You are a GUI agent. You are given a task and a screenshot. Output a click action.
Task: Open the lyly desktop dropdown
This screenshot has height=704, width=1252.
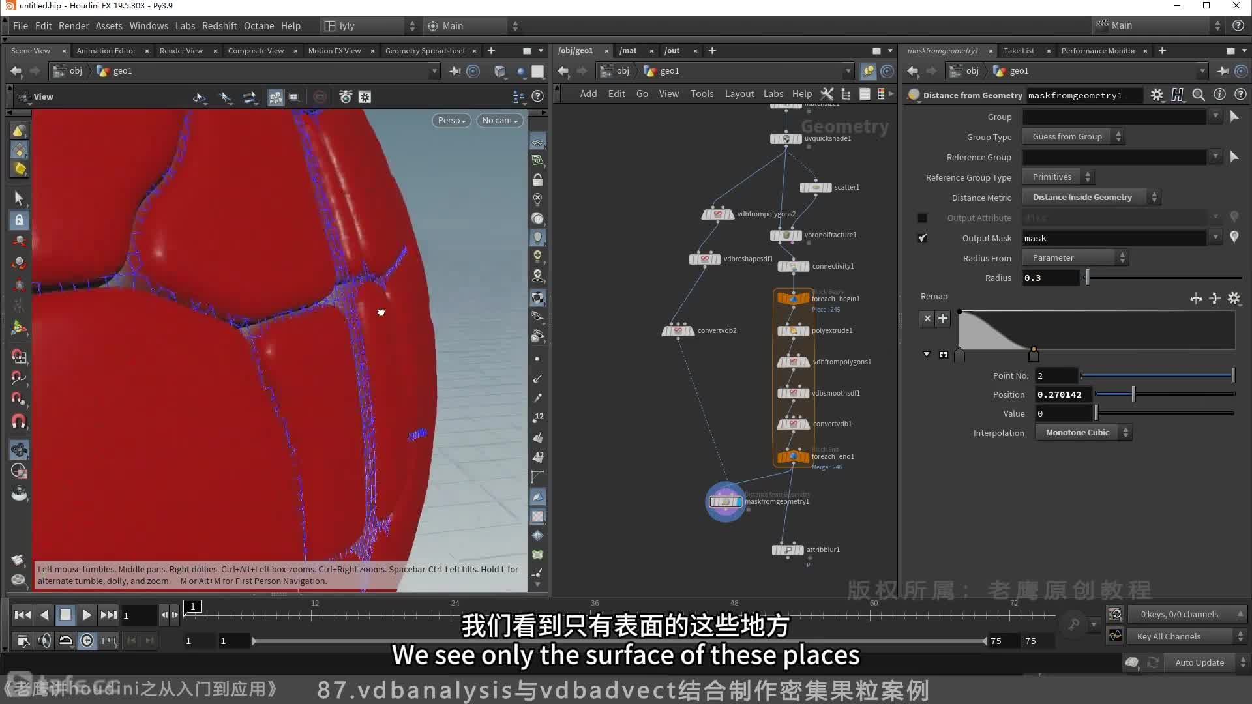[x=370, y=26]
